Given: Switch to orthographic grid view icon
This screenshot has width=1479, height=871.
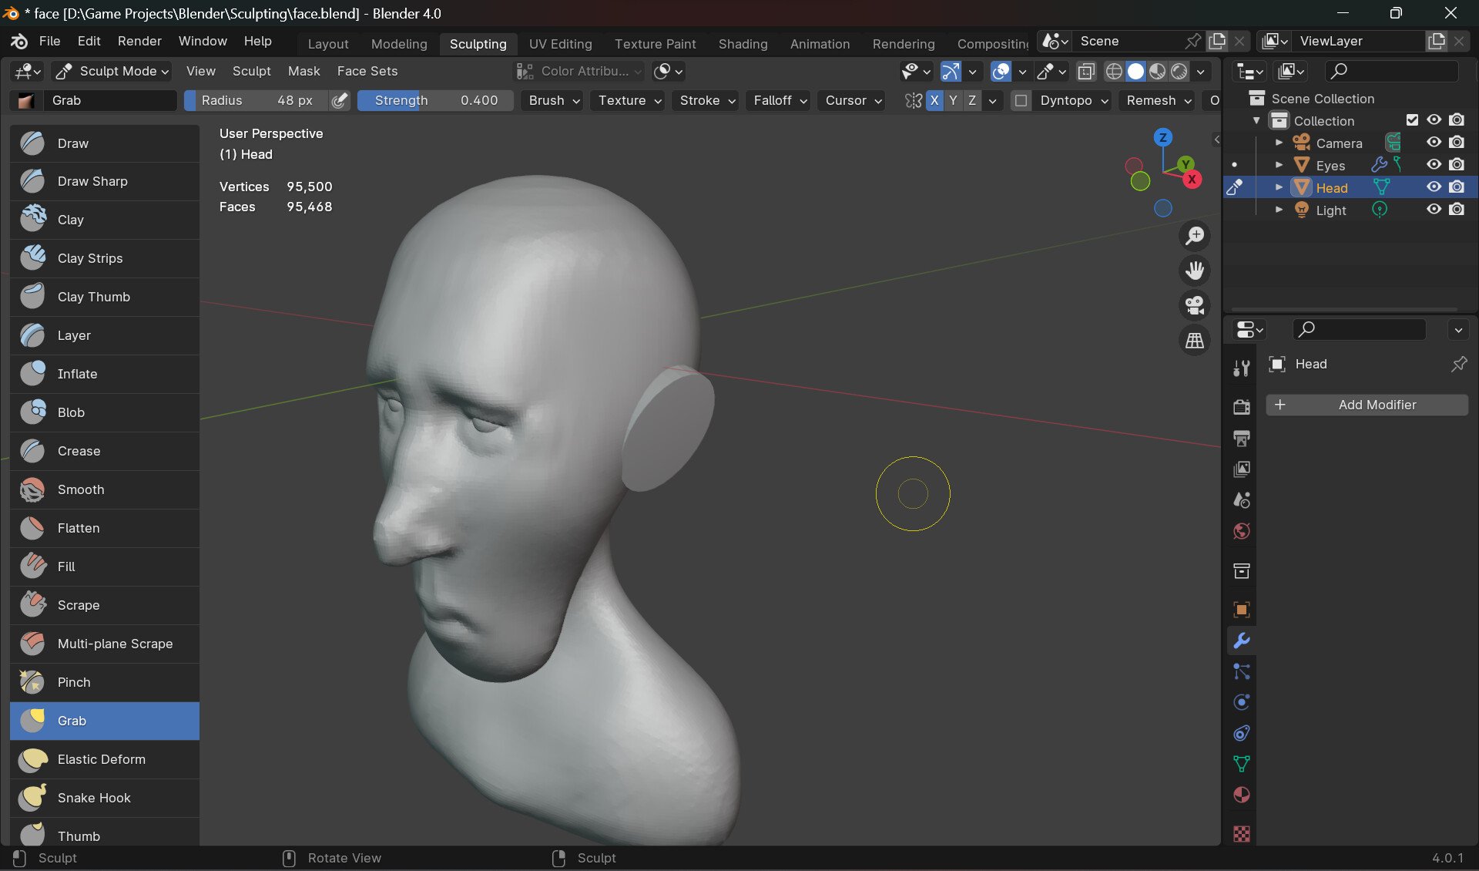Looking at the screenshot, I should pos(1194,340).
